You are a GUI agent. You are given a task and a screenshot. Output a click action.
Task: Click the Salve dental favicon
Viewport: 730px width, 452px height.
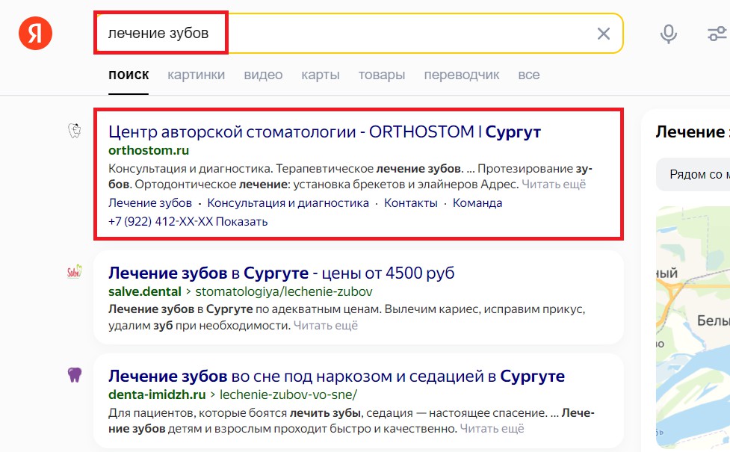click(74, 272)
